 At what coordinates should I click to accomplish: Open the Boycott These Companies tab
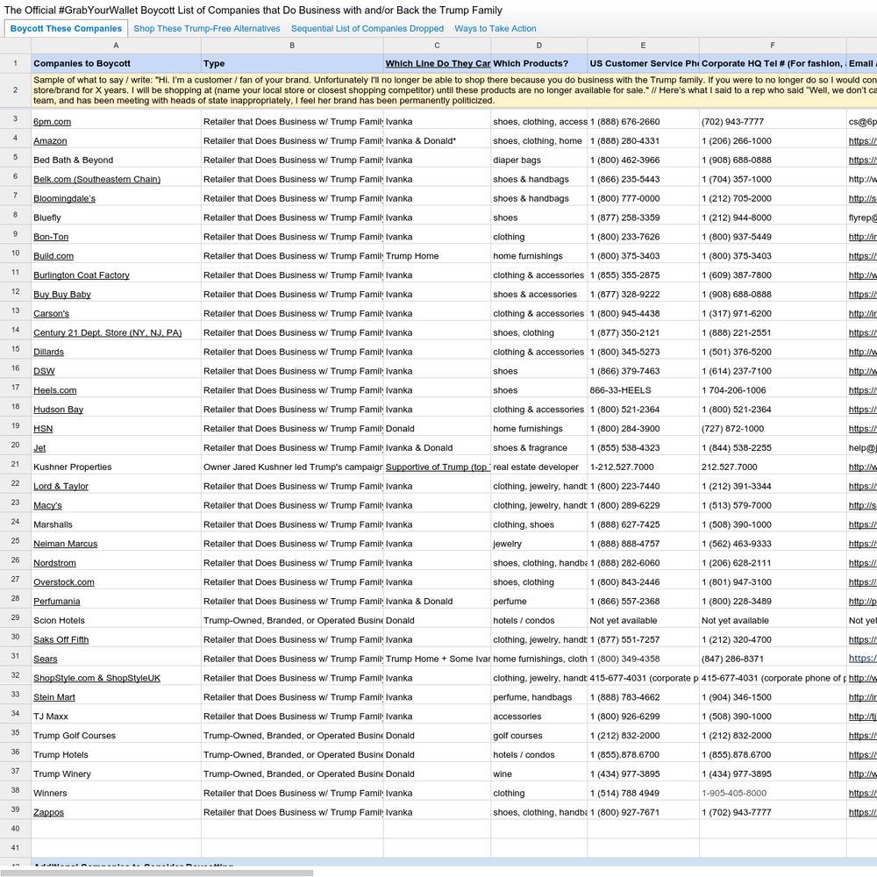[66, 29]
